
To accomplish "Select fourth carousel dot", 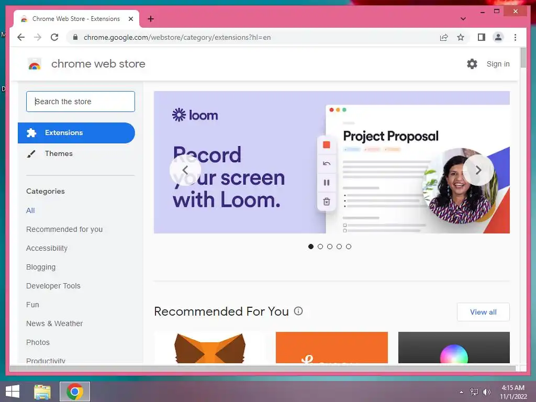I will pos(339,247).
